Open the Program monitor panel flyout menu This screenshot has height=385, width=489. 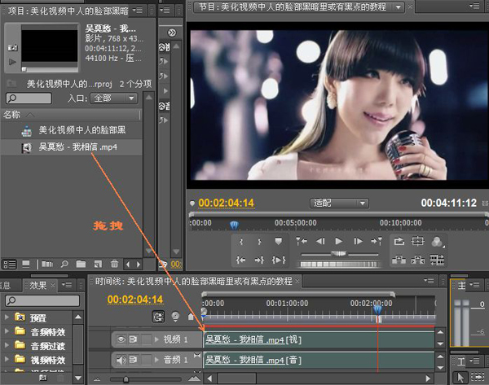pos(474,6)
